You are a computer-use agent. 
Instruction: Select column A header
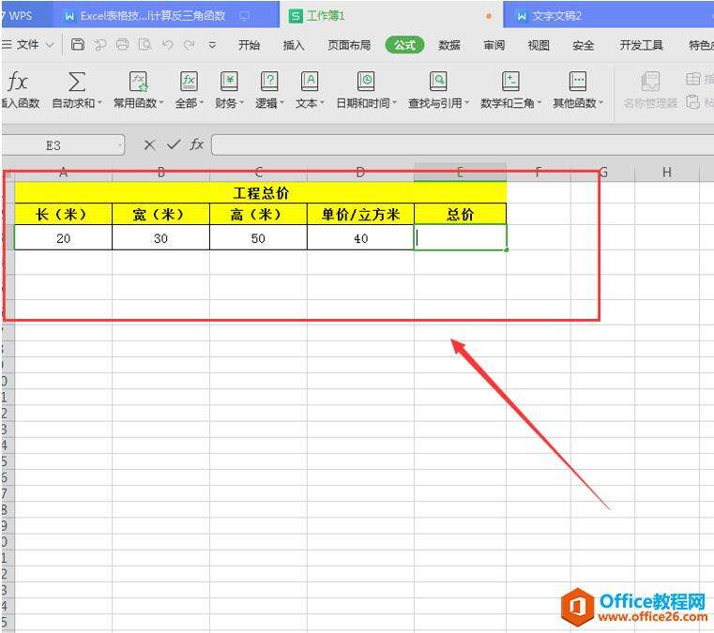pyautogui.click(x=63, y=172)
